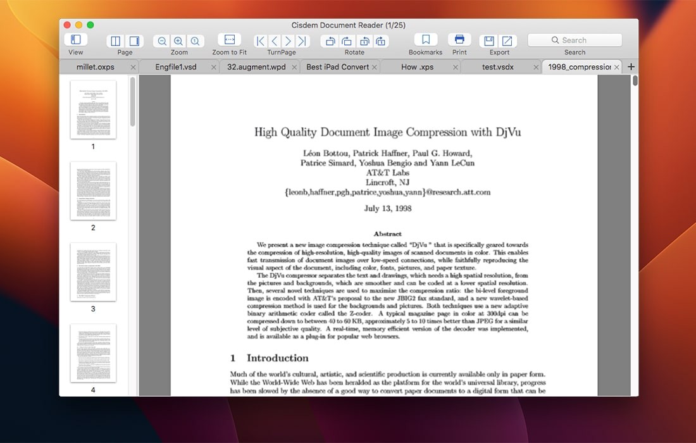The height and width of the screenshot is (443, 696).
Task: Click the thumbnail sidebar scrollbar
Action: click(132, 101)
